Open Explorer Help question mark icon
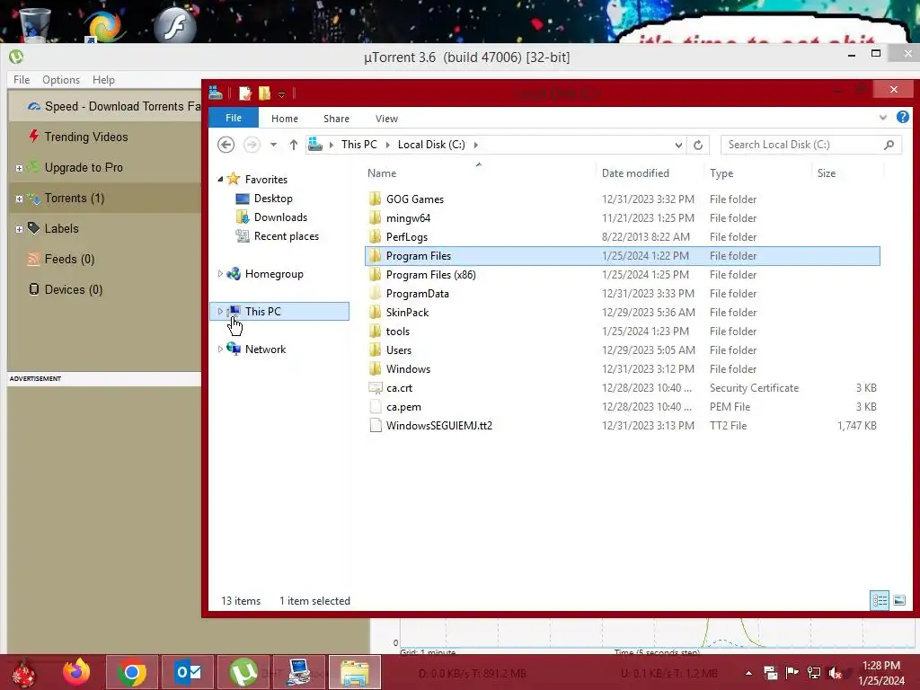Screen dimensions: 920x690 (903, 118)
